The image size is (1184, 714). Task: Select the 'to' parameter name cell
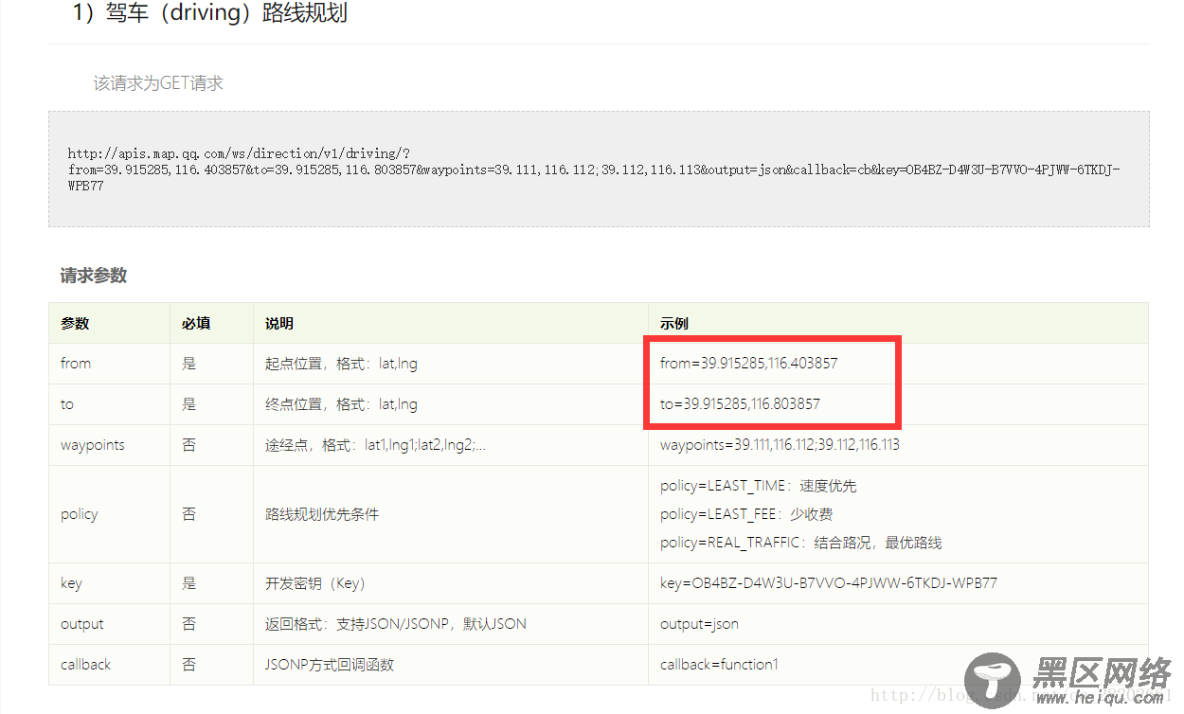(67, 404)
